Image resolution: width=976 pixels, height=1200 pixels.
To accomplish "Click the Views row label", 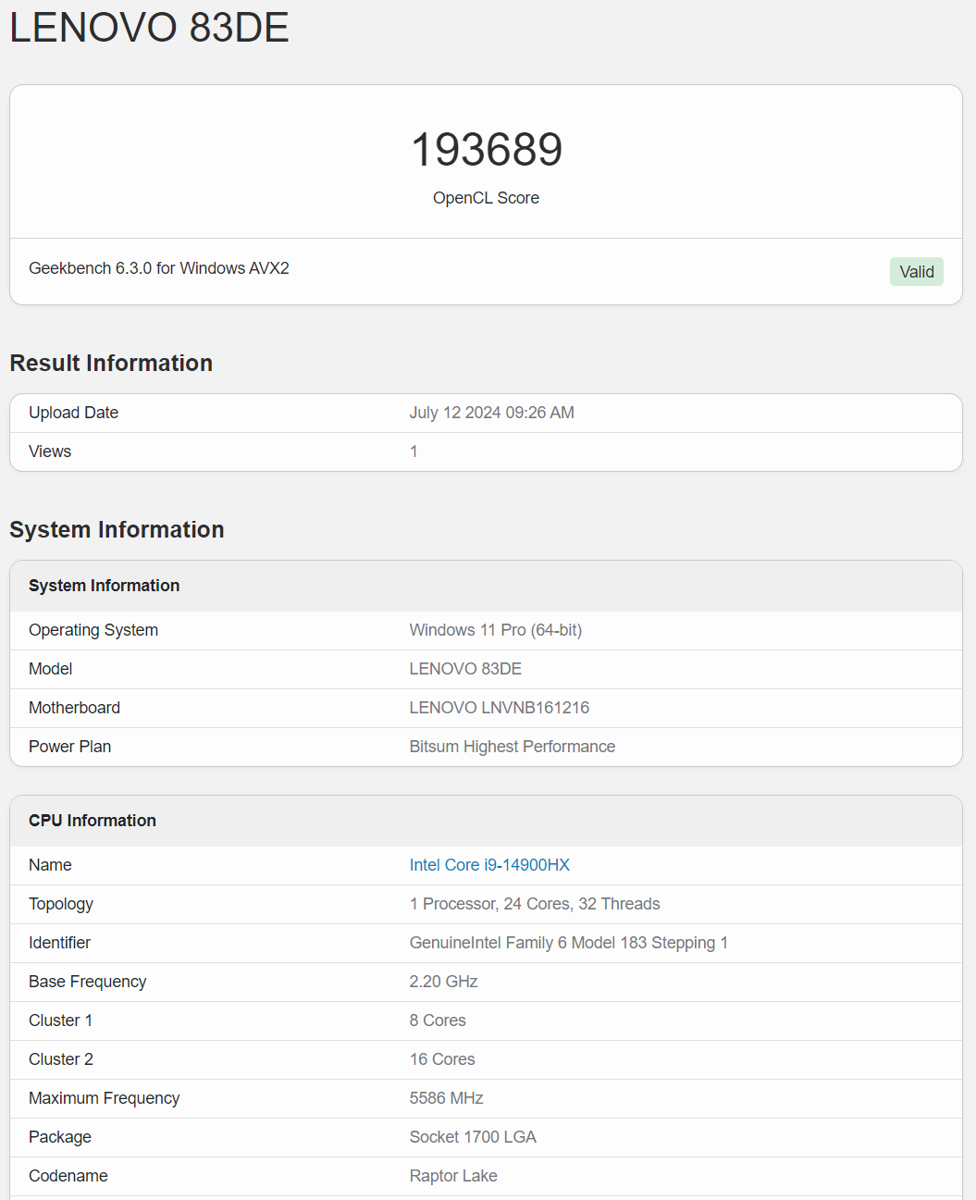I will [50, 452].
